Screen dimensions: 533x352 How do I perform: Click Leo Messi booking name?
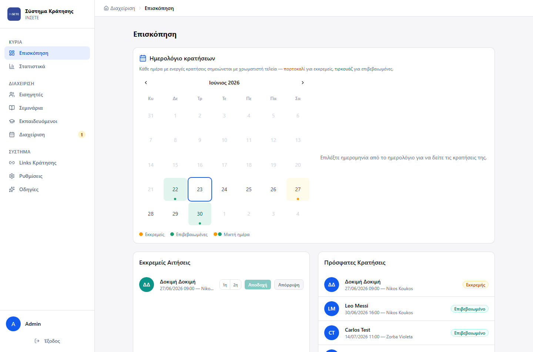tap(356, 306)
